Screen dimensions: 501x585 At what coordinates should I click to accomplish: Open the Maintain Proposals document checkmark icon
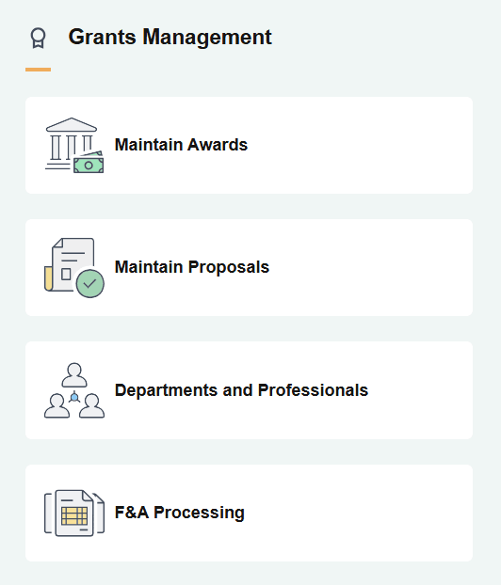[x=74, y=267]
